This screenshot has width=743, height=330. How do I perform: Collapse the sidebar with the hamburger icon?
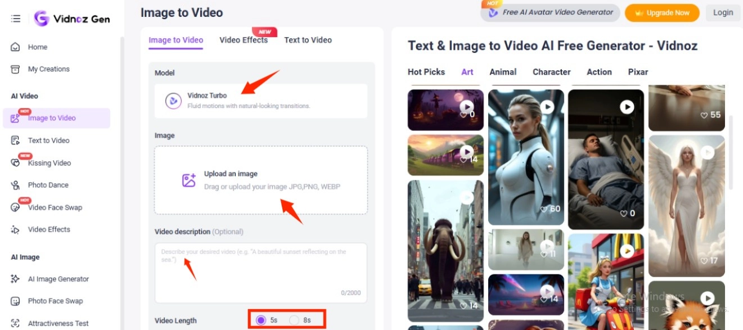15,17
